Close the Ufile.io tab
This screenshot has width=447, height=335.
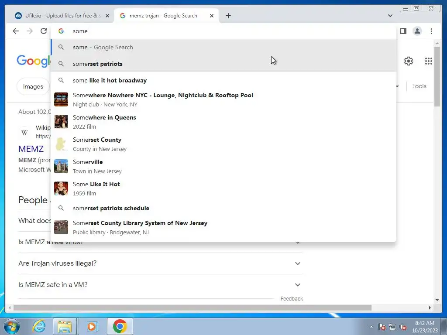[107, 16]
